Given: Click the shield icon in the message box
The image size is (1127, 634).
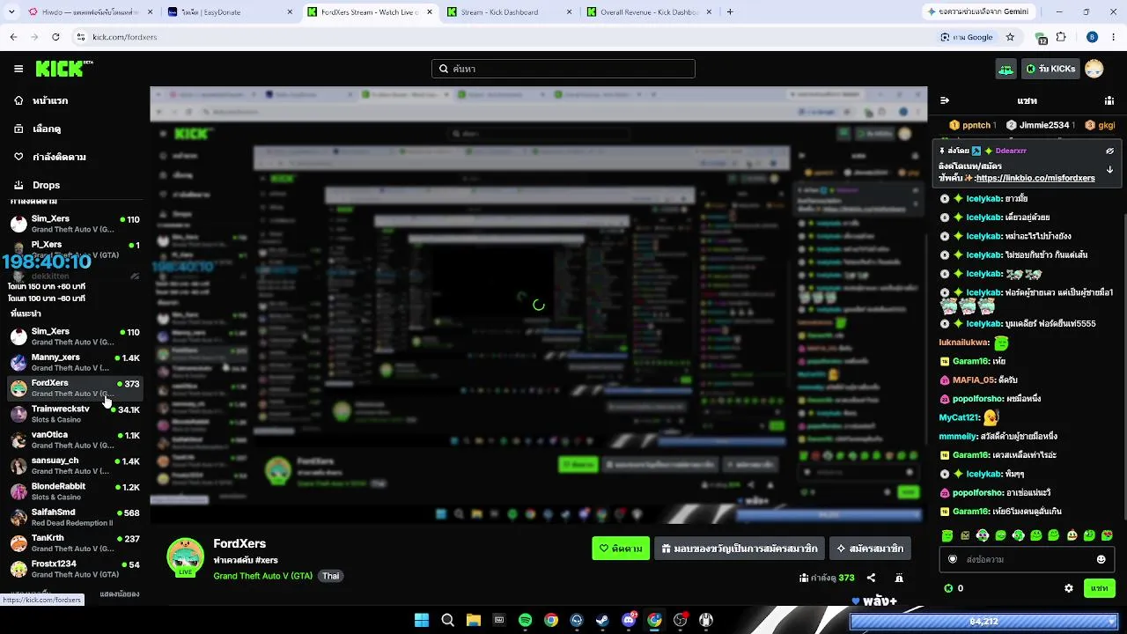Looking at the screenshot, I should click(x=952, y=559).
